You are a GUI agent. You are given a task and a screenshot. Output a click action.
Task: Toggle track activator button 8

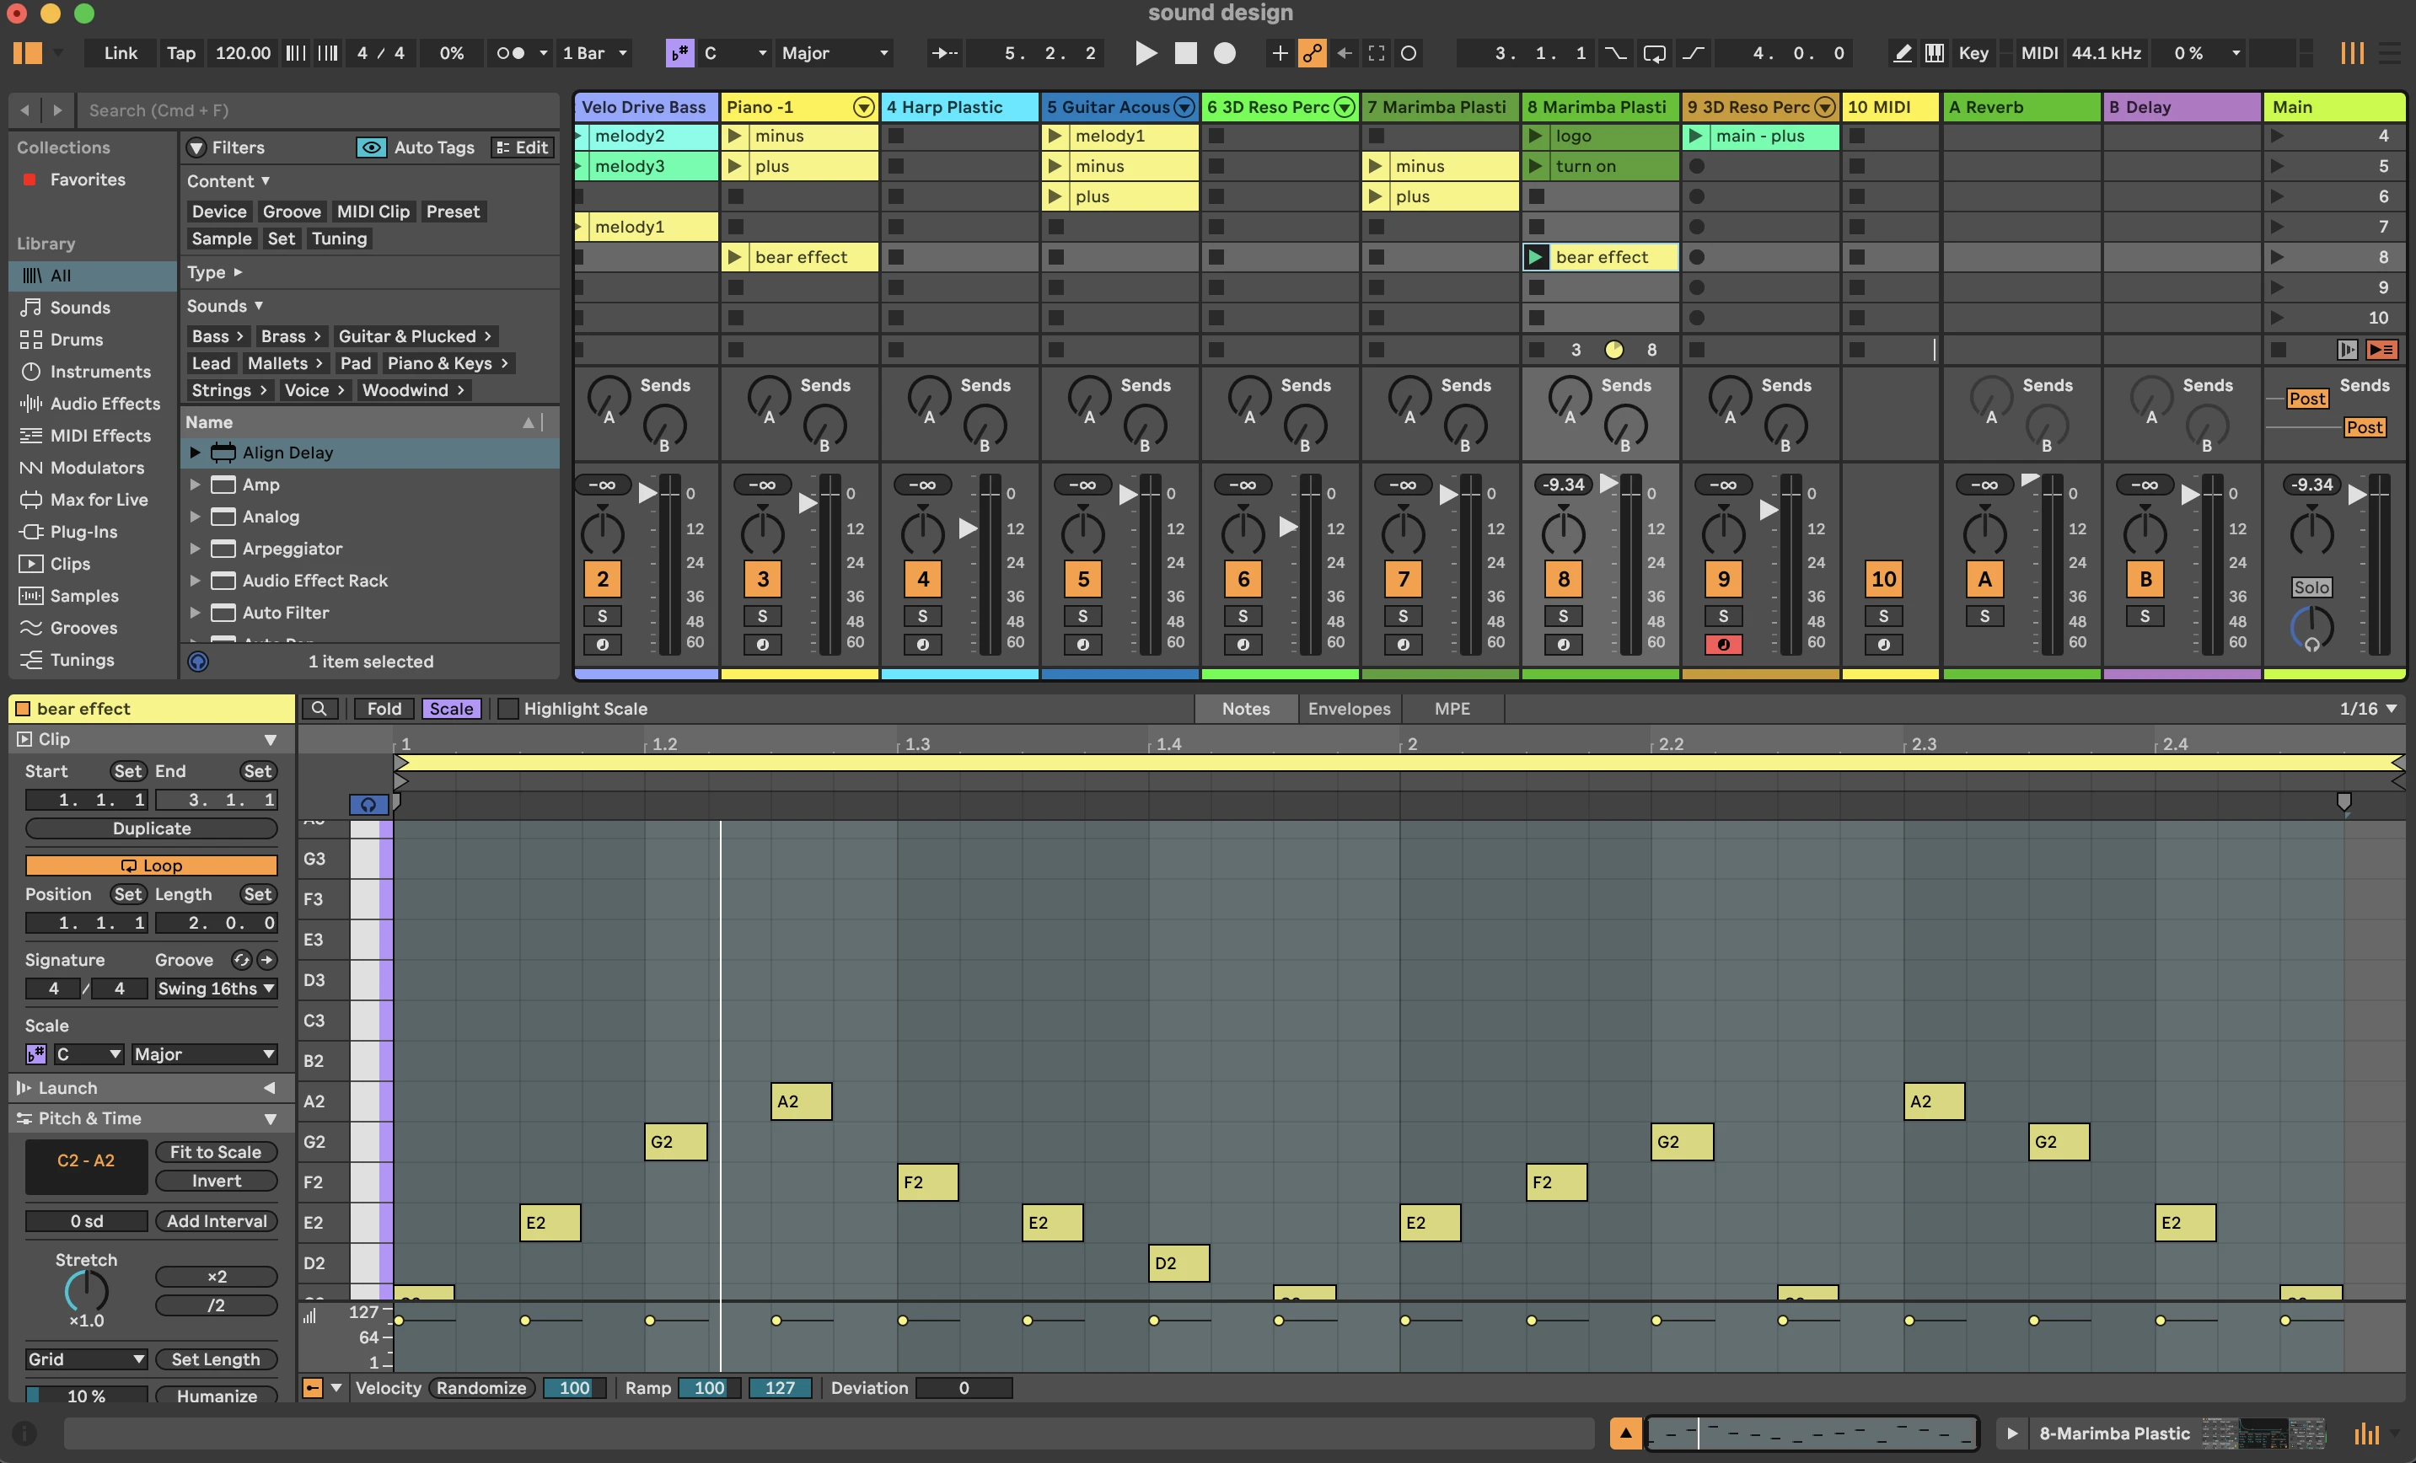coord(1563,578)
